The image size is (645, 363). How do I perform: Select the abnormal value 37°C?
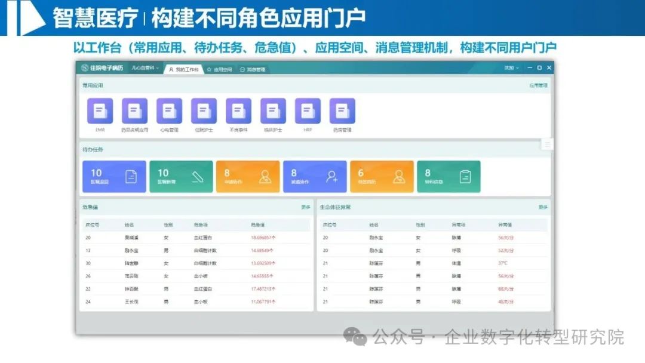(503, 263)
